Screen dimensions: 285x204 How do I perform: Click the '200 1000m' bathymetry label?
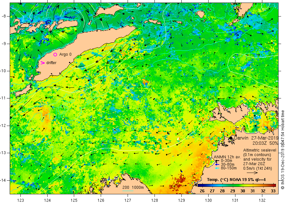[133, 187]
